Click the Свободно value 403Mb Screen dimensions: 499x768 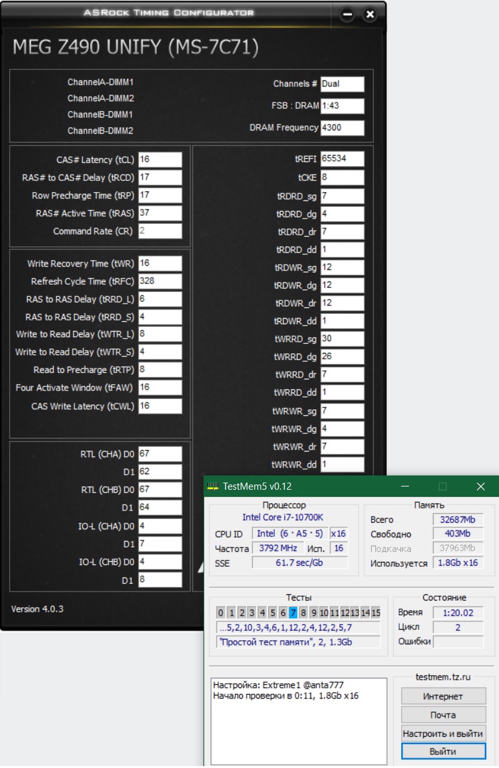(x=458, y=534)
